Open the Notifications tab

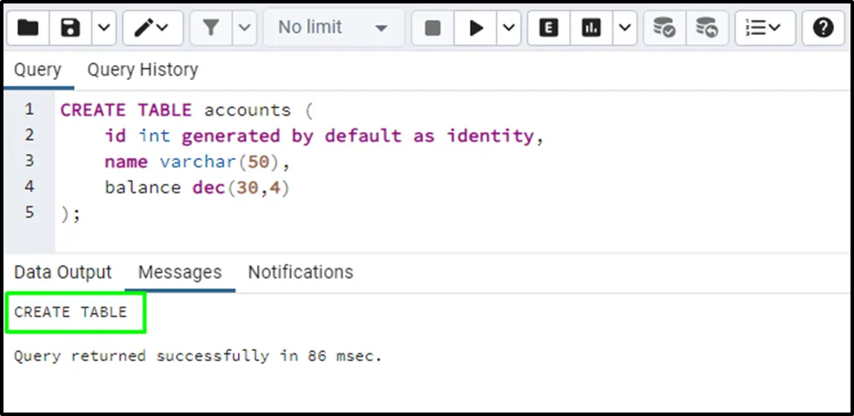tap(301, 272)
